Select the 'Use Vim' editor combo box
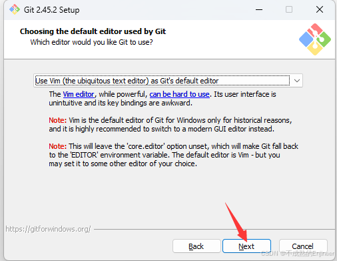This screenshot has width=337, height=261. [x=168, y=81]
